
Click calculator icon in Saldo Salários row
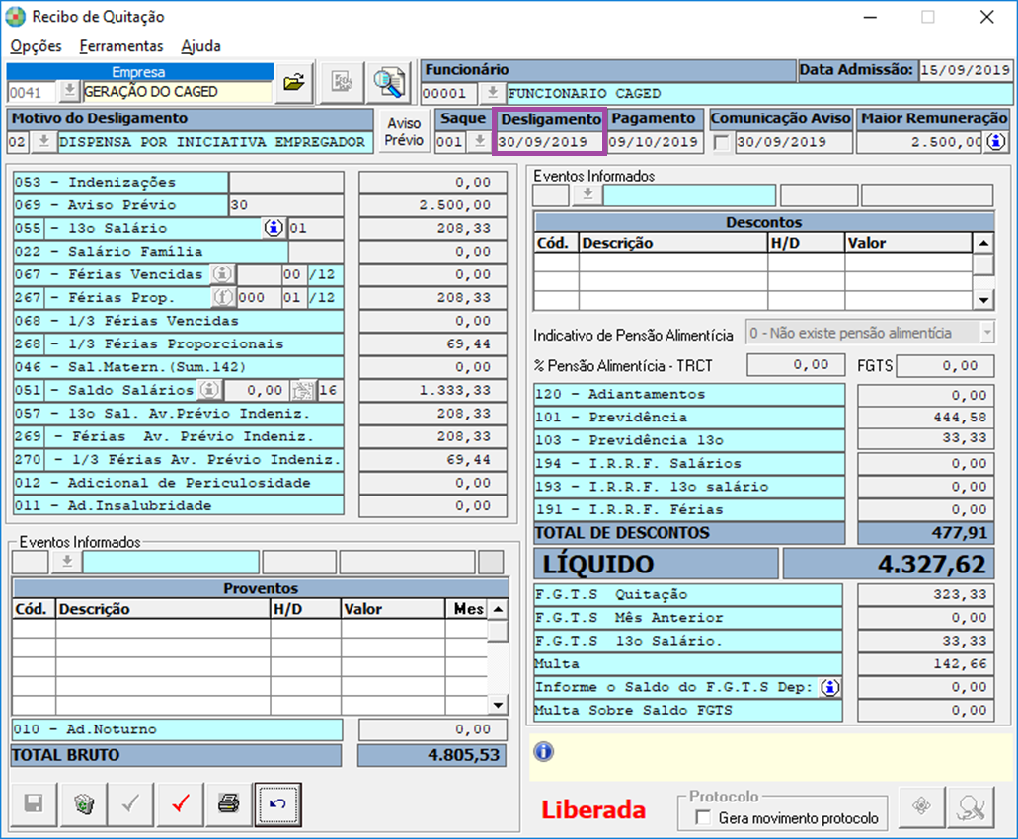click(x=303, y=390)
